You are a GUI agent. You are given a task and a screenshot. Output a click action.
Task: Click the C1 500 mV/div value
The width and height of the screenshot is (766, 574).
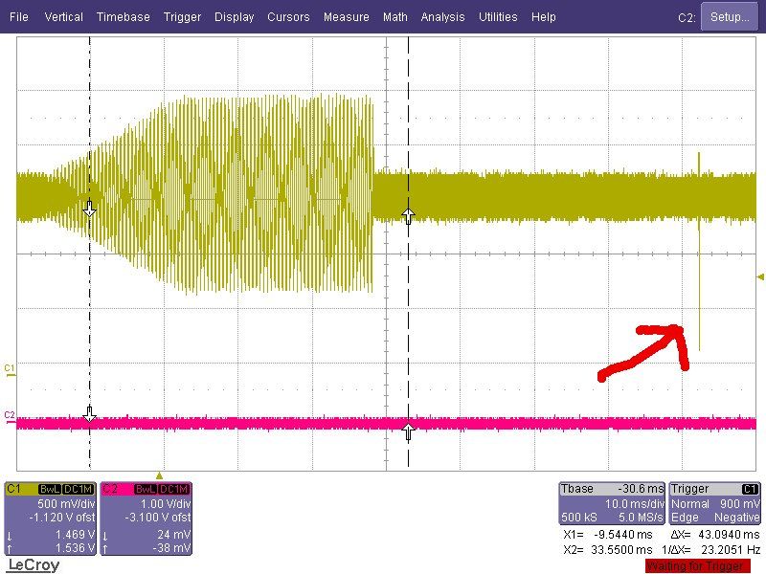point(65,504)
